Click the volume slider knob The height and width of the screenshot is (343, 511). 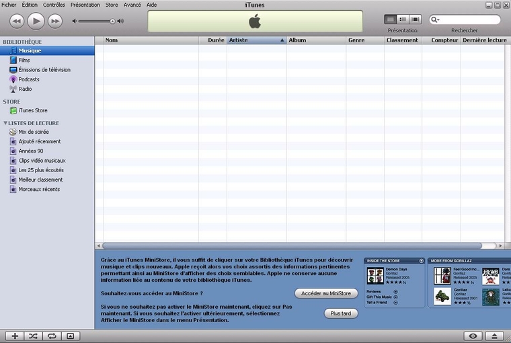[x=112, y=22]
